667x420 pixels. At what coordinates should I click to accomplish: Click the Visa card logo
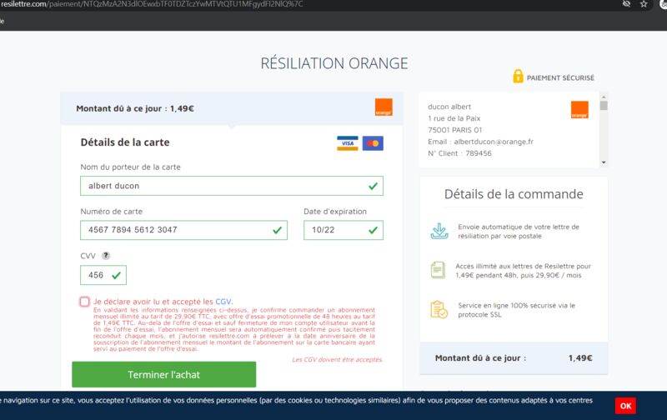pyautogui.click(x=348, y=143)
